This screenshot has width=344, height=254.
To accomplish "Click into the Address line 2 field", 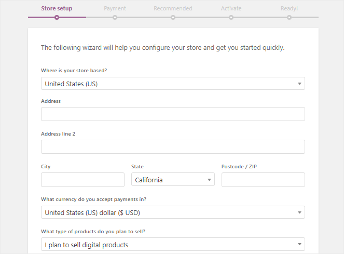I will [173, 147].
